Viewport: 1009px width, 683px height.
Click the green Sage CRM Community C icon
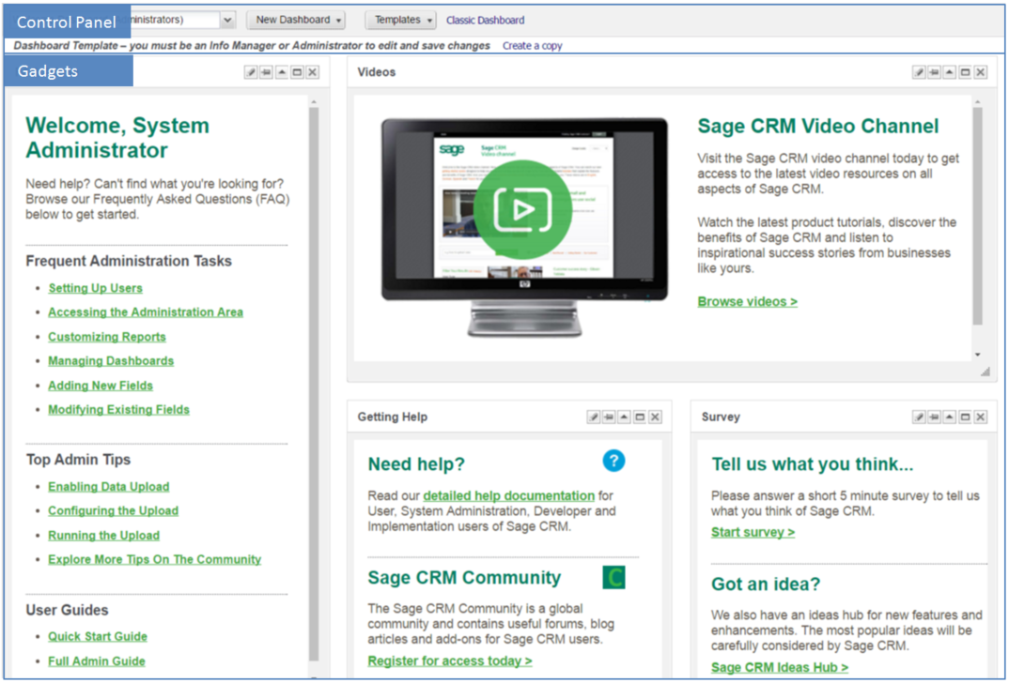[613, 577]
